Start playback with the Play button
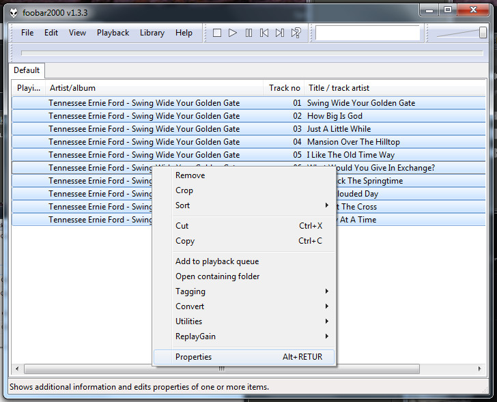 click(233, 33)
